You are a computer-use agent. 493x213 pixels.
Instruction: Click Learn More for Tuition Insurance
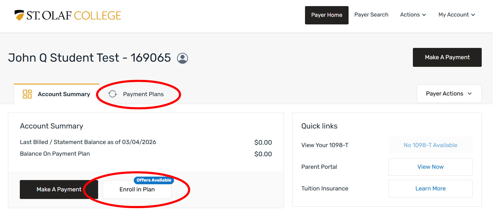pos(430,189)
